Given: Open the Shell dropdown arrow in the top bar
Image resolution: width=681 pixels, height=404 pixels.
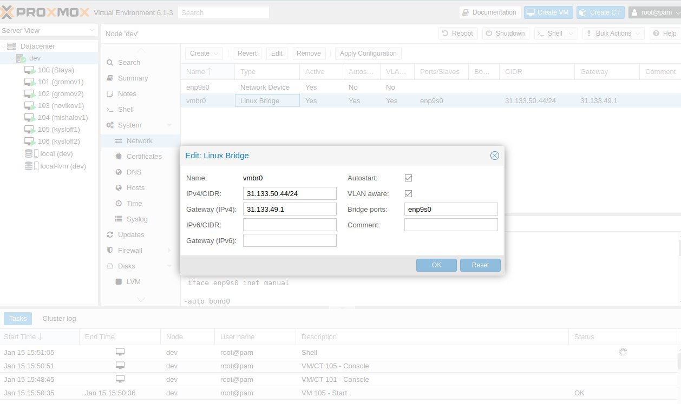Looking at the screenshot, I should click(572, 33).
